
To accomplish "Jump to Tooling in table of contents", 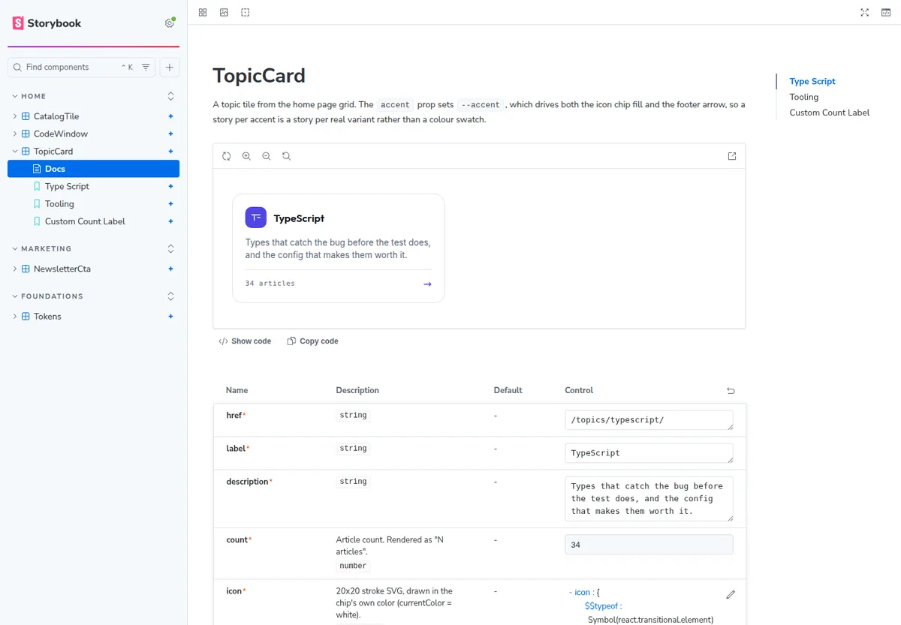I will point(804,97).
